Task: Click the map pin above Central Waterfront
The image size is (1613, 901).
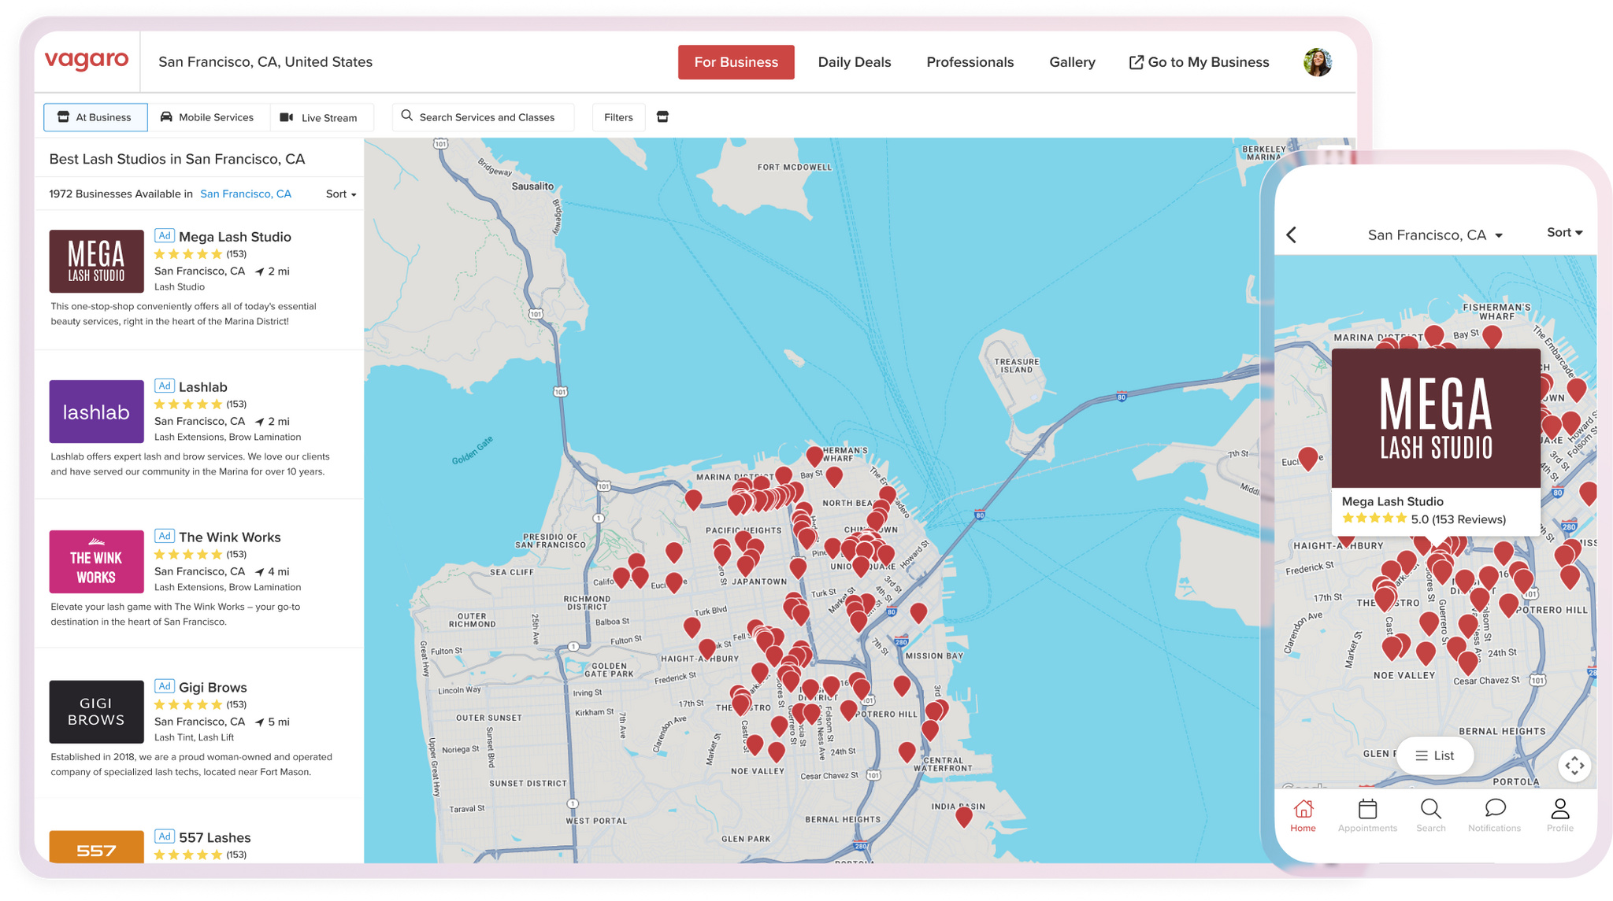Action: (x=907, y=751)
